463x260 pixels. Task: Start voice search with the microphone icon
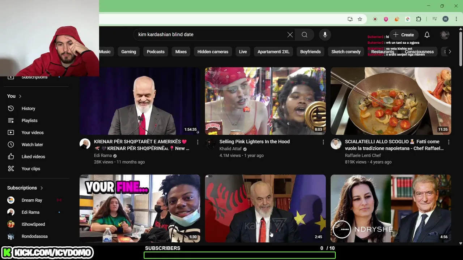point(325,35)
